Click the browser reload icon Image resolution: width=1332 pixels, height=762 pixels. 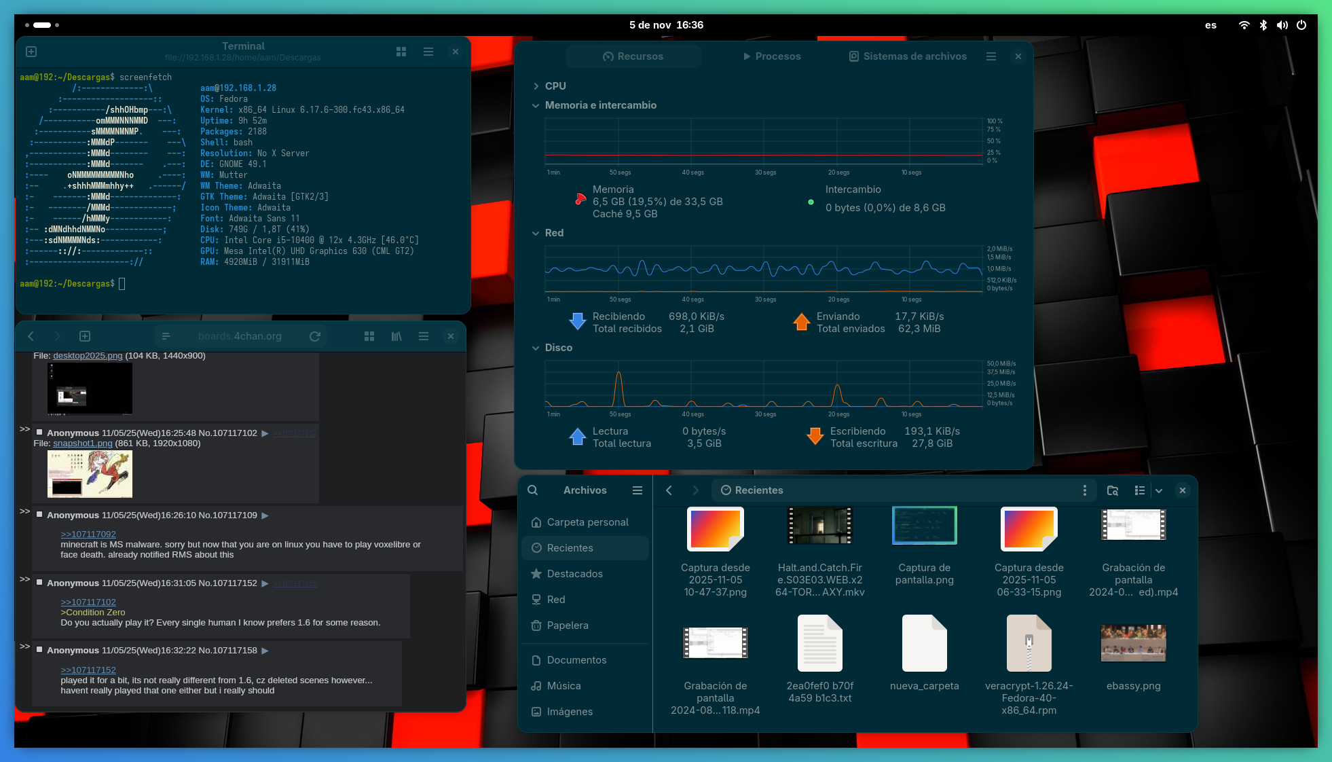315,336
